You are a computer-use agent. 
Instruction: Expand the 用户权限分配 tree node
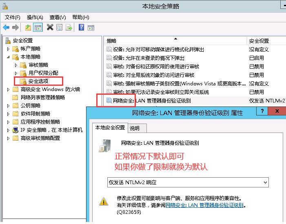coord(16,73)
